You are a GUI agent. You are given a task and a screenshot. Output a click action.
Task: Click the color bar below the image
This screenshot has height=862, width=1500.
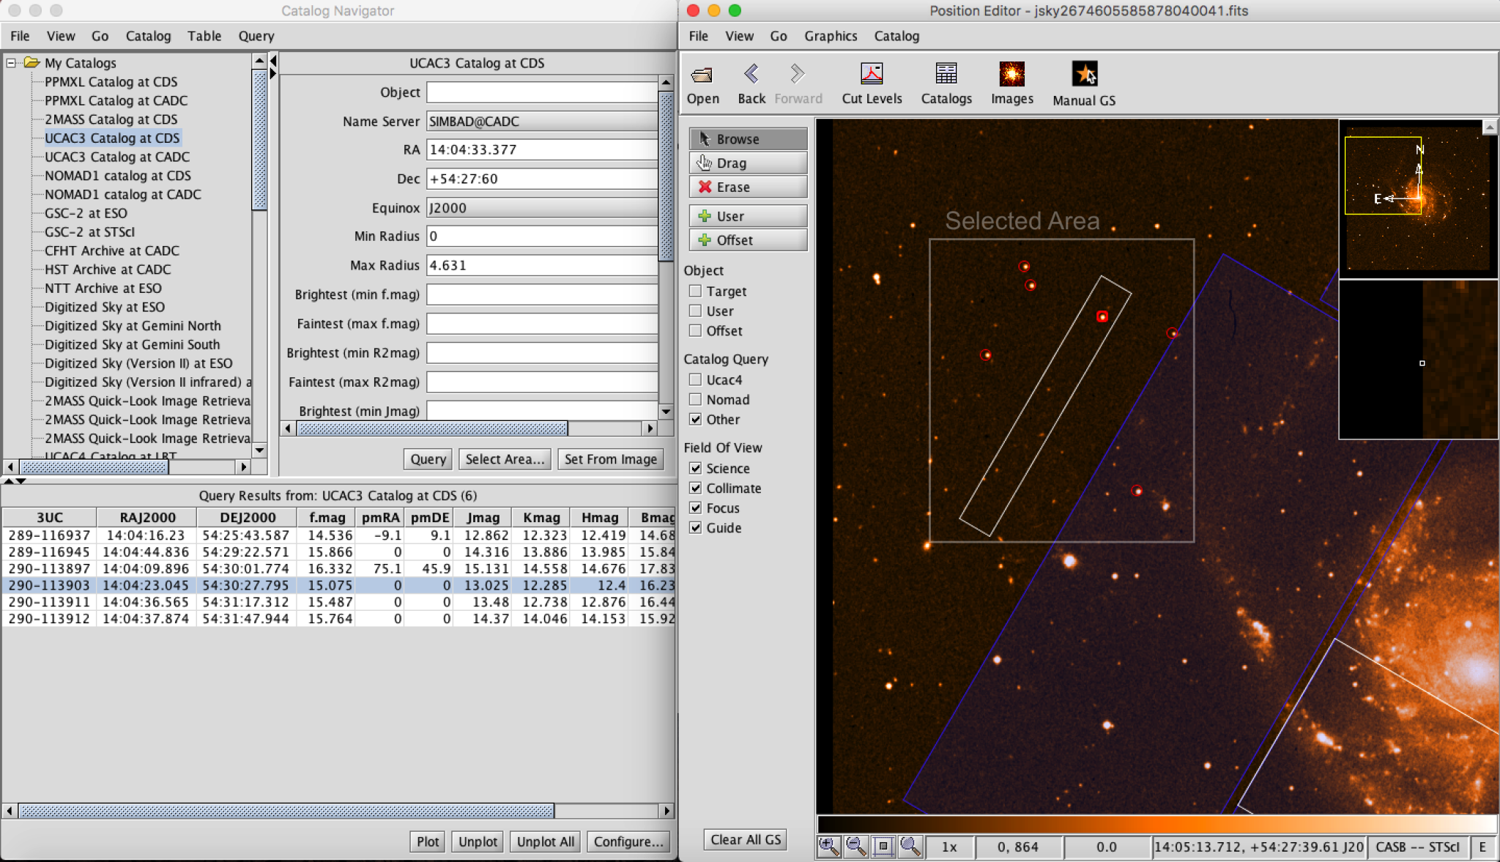(1156, 824)
